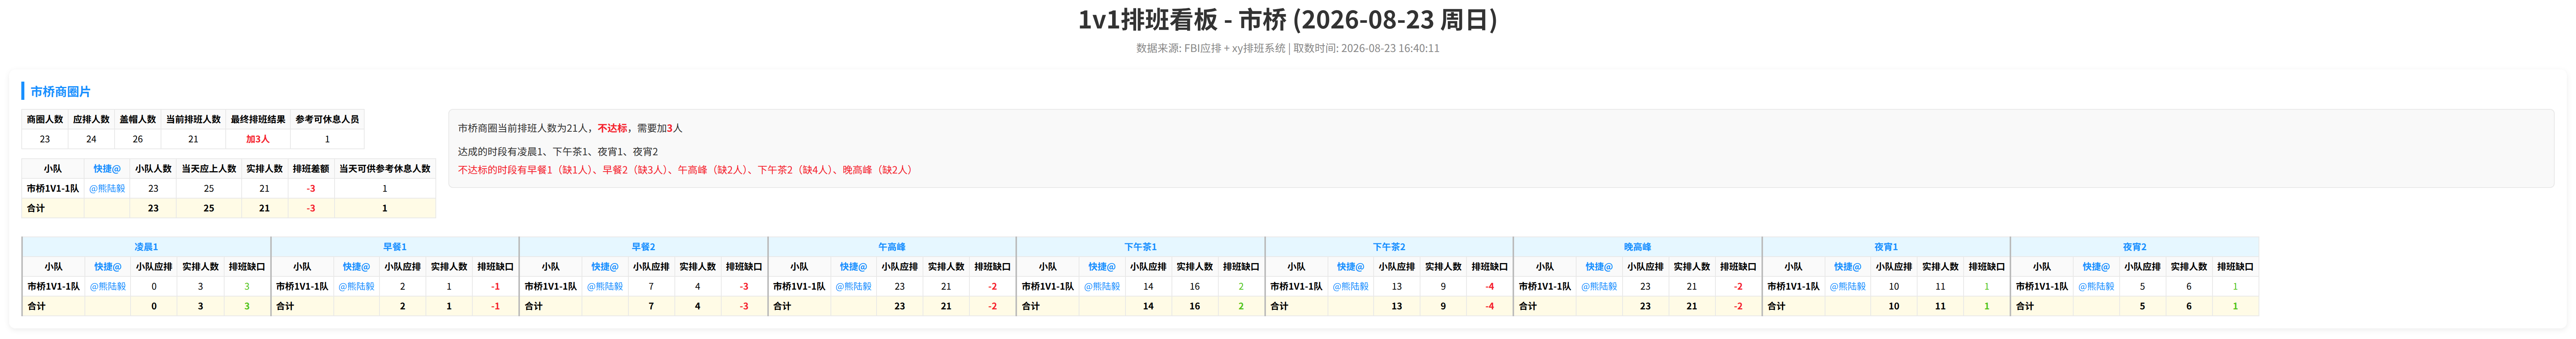Click @熊陆毅 in the 晚高峰 table
Screen dimensions: 2576x339
pyautogui.click(x=1599, y=287)
